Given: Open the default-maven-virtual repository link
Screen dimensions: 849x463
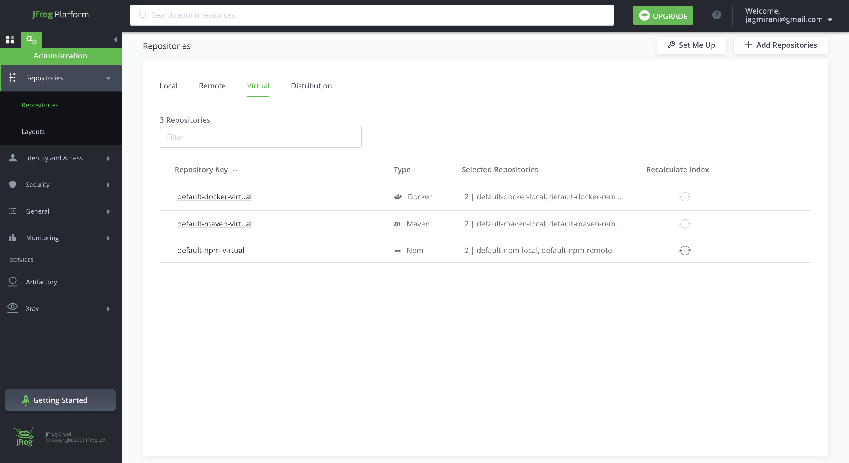Looking at the screenshot, I should pos(214,224).
